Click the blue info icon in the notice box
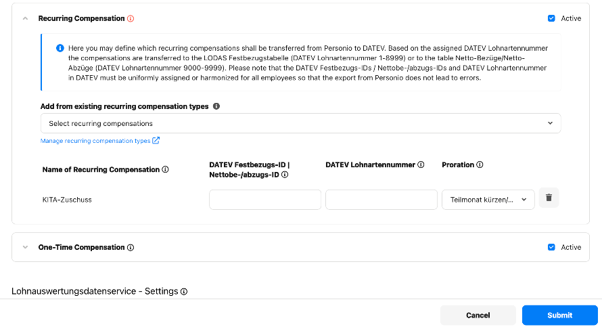Screen dimensions: 602x327 [60, 48]
